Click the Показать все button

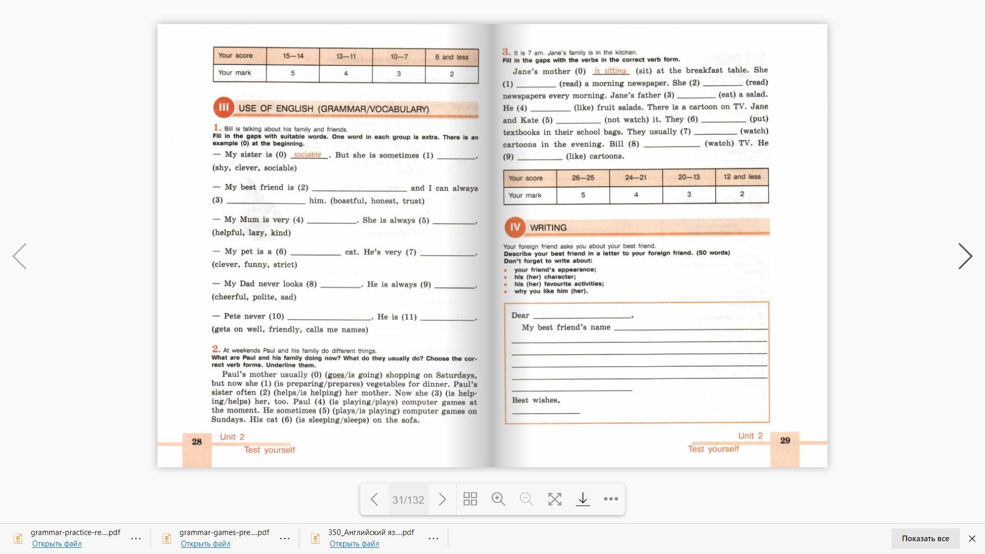(925, 539)
